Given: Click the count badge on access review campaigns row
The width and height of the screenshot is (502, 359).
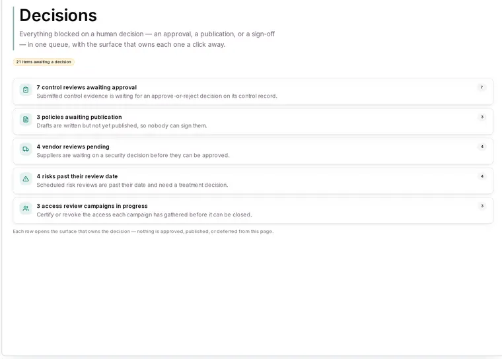Looking at the screenshot, I should pyautogui.click(x=482, y=206).
